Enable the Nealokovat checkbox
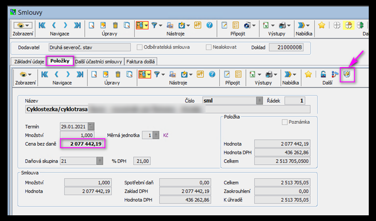376x221 pixels. pyautogui.click(x=209, y=48)
